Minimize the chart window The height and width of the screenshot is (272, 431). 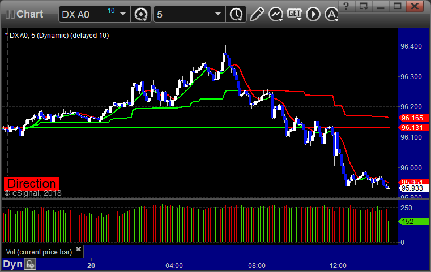click(381, 6)
